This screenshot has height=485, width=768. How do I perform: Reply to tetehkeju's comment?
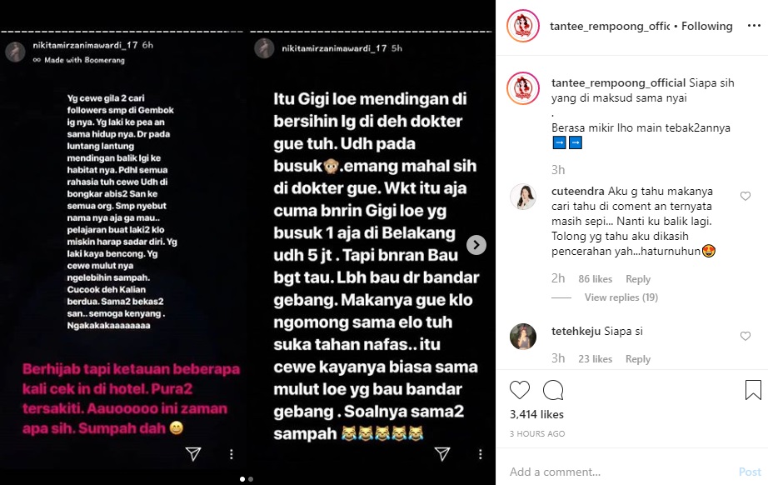(638, 359)
